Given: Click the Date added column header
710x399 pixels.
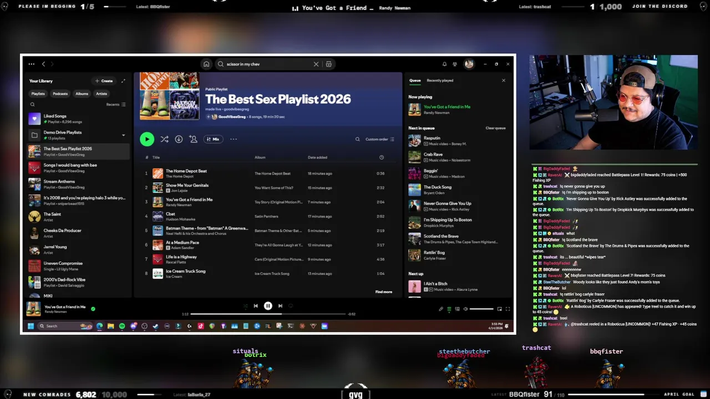Looking at the screenshot, I should pyautogui.click(x=317, y=157).
